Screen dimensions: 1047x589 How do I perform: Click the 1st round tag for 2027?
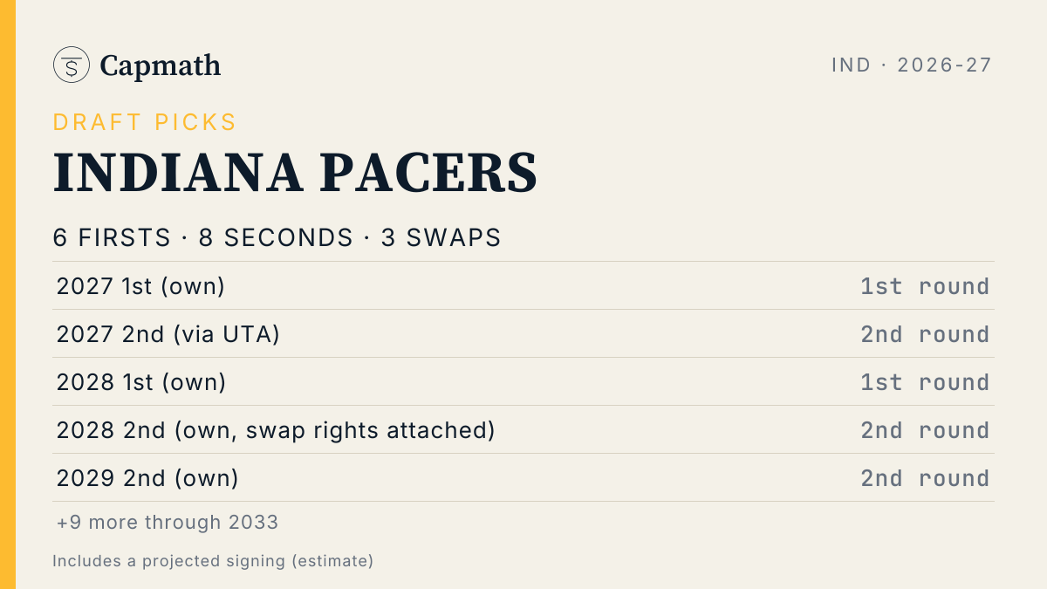925,286
